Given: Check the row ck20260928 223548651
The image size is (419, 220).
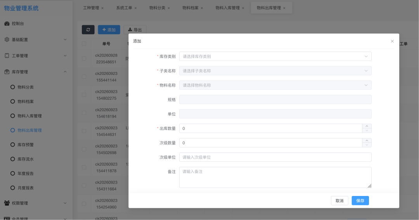Looking at the screenshot, I should pyautogui.click(x=84, y=59).
